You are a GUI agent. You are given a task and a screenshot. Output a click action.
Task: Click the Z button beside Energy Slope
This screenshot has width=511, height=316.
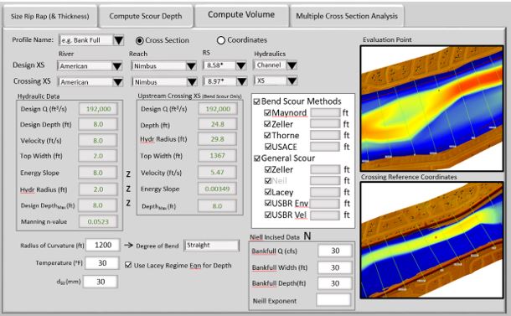point(128,174)
